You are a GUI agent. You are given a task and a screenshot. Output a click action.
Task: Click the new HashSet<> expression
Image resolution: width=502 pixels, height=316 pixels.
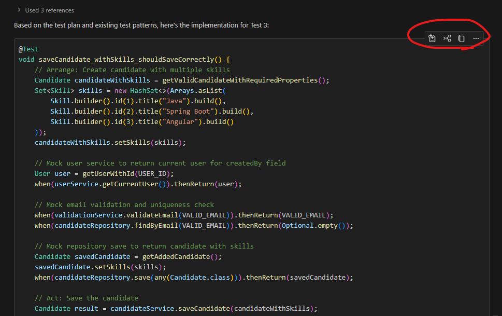140,90
